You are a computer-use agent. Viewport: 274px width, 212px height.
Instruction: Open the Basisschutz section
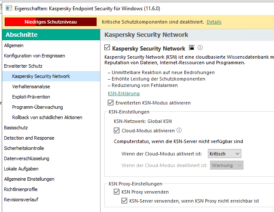[x=15, y=128]
